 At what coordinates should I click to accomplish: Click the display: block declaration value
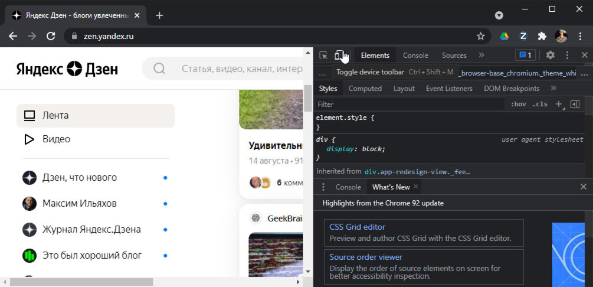click(374, 149)
